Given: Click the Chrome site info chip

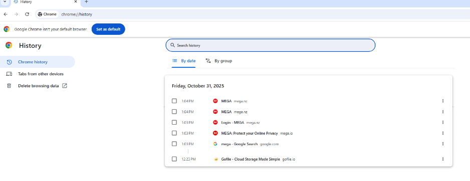Looking at the screenshot, I should tap(48, 14).
